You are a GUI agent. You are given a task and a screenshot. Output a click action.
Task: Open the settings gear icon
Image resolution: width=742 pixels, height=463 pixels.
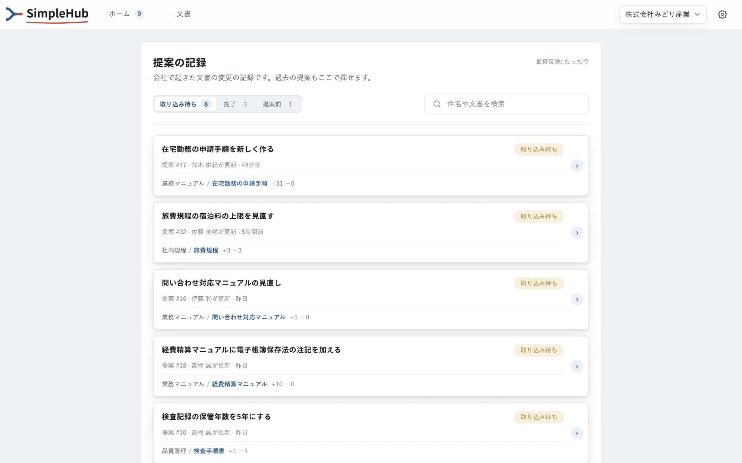click(x=722, y=14)
